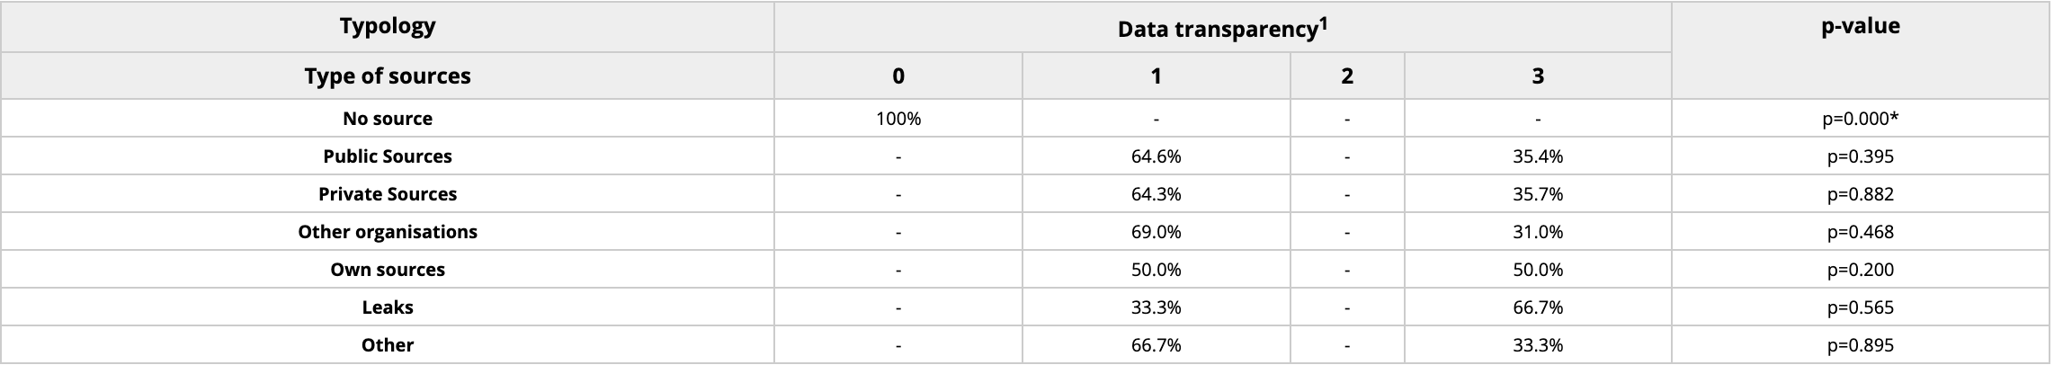Select the Other organisations row label
Viewport: 2054px width, 365px height.
coord(388,232)
